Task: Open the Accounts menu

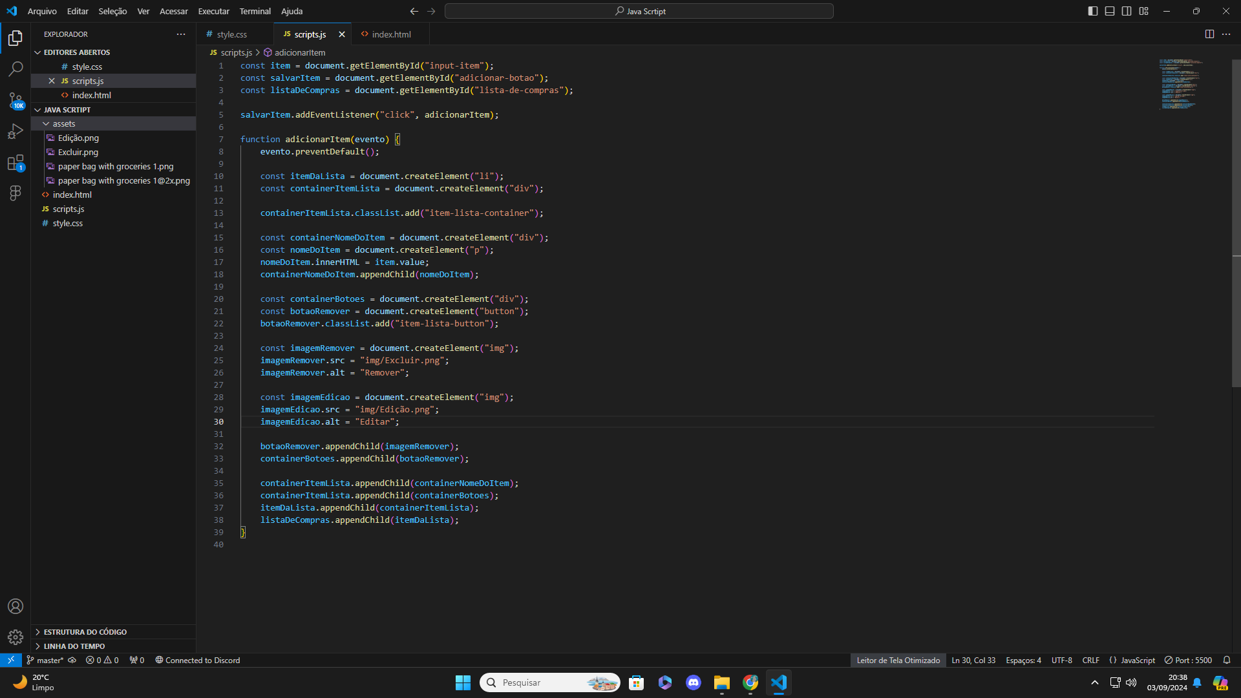Action: [x=16, y=606]
